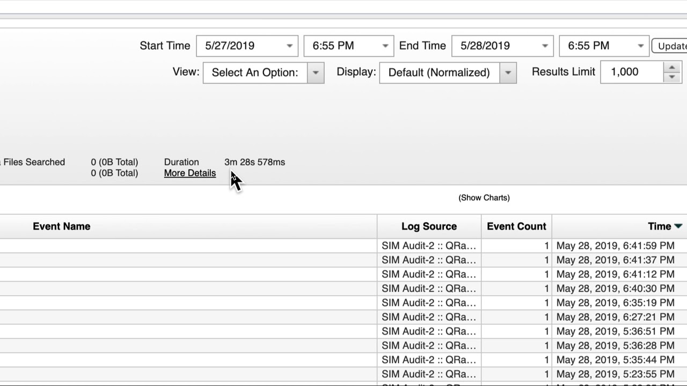Click the Update button
Viewport: 687px width, 386px height.
point(670,46)
